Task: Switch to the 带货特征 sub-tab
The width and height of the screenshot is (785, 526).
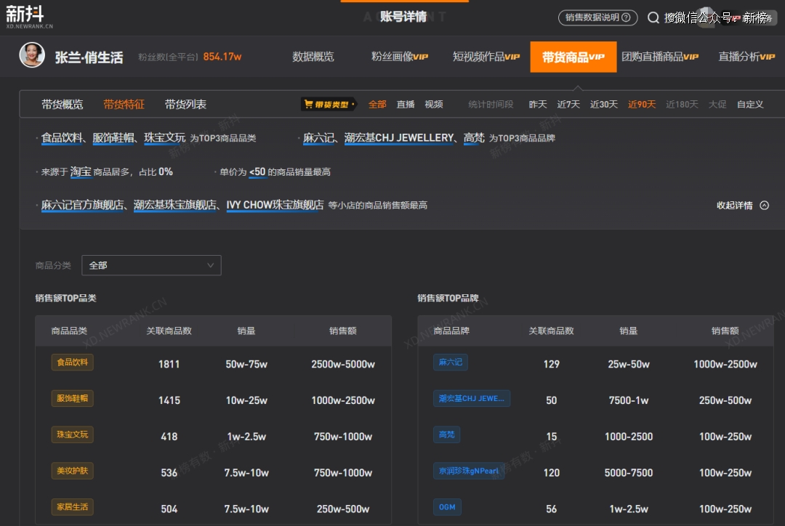Action: click(x=124, y=104)
